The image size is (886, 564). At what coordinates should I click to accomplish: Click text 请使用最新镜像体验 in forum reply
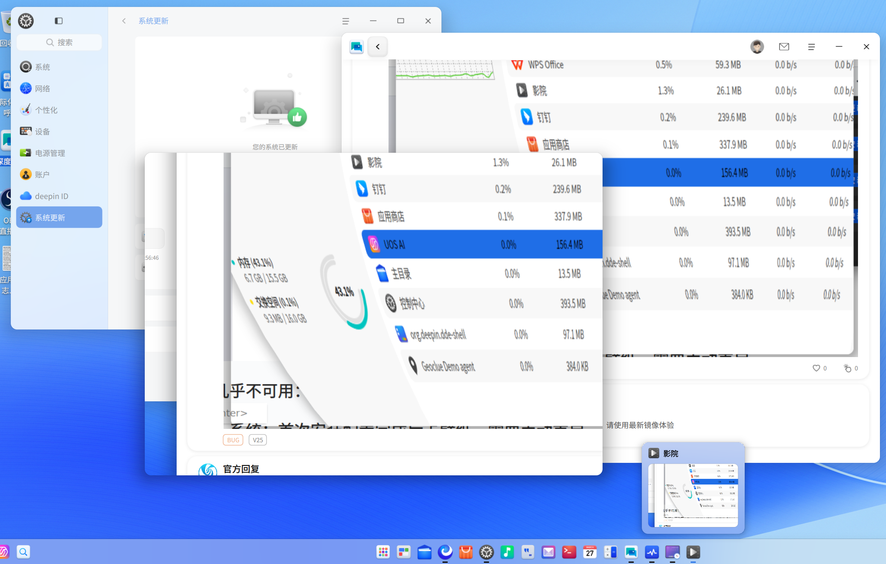coord(640,425)
